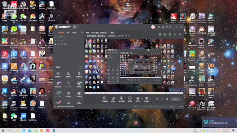Toggle visibility of the 全屏 1 source
Viewport: 237px width, 133px height.
click(x=55, y=44)
